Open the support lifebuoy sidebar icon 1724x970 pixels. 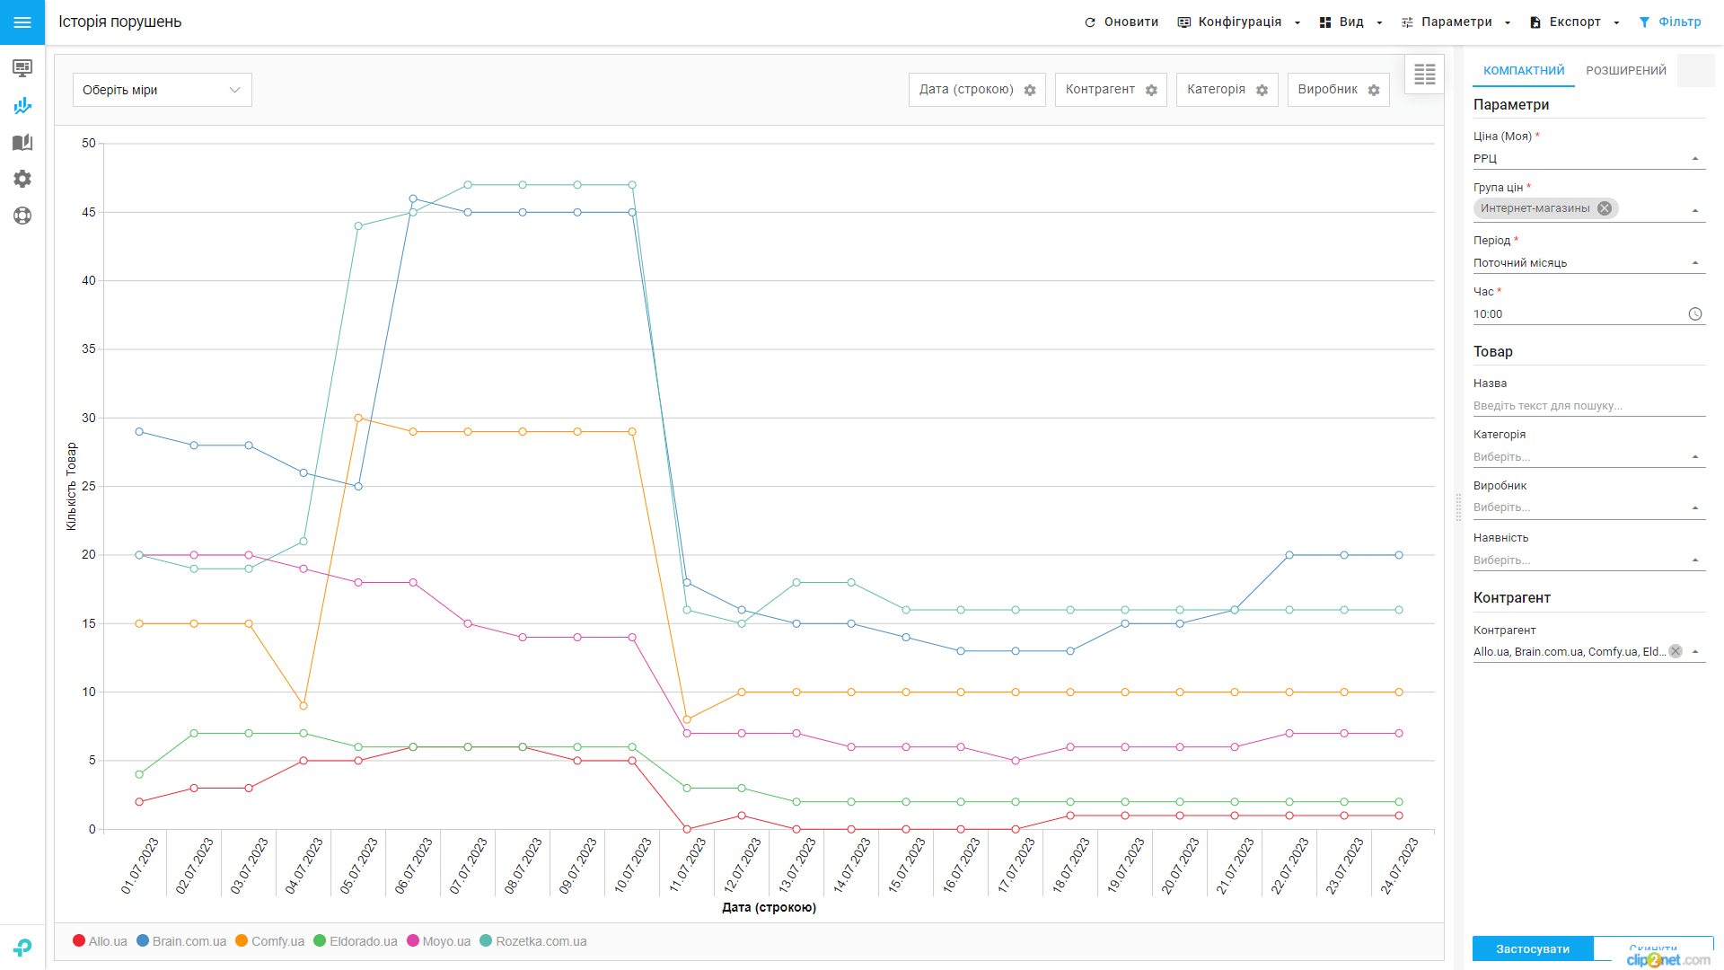pos(22,216)
